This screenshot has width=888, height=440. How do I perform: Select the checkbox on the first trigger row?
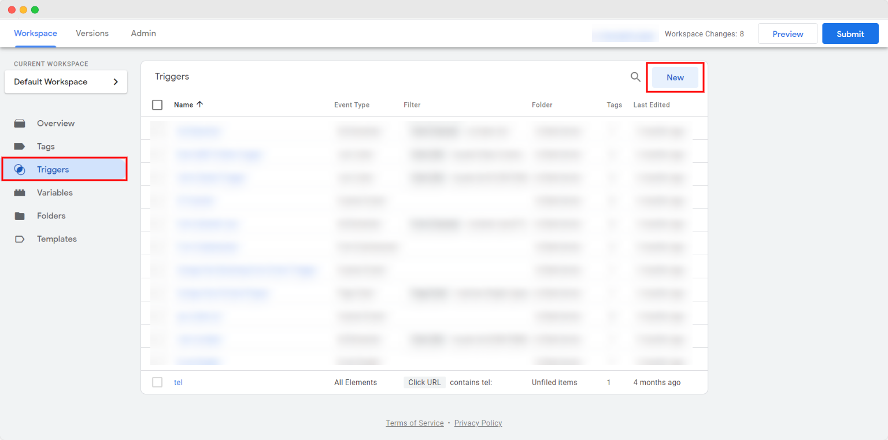point(157,131)
